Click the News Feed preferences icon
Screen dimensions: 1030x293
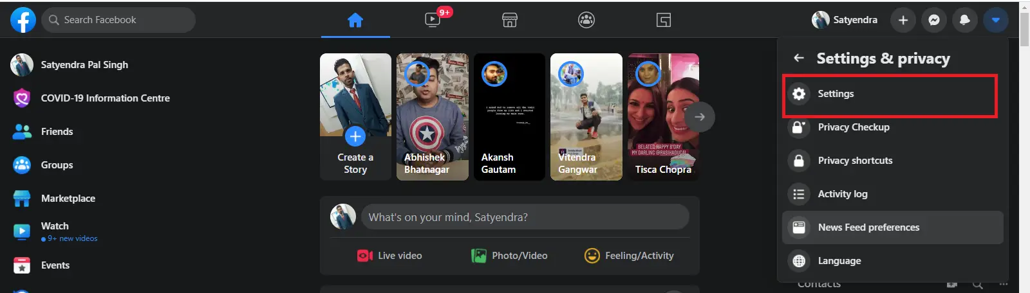pos(799,227)
